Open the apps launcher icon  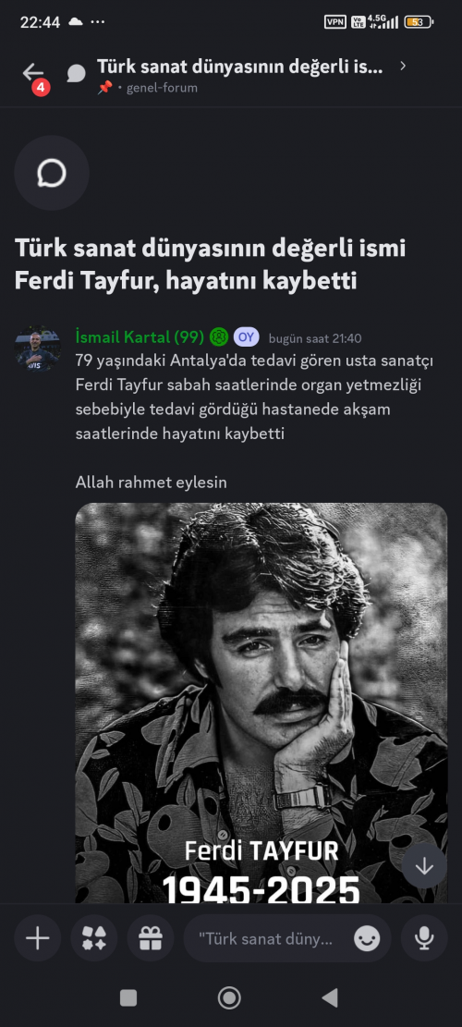tap(93, 938)
